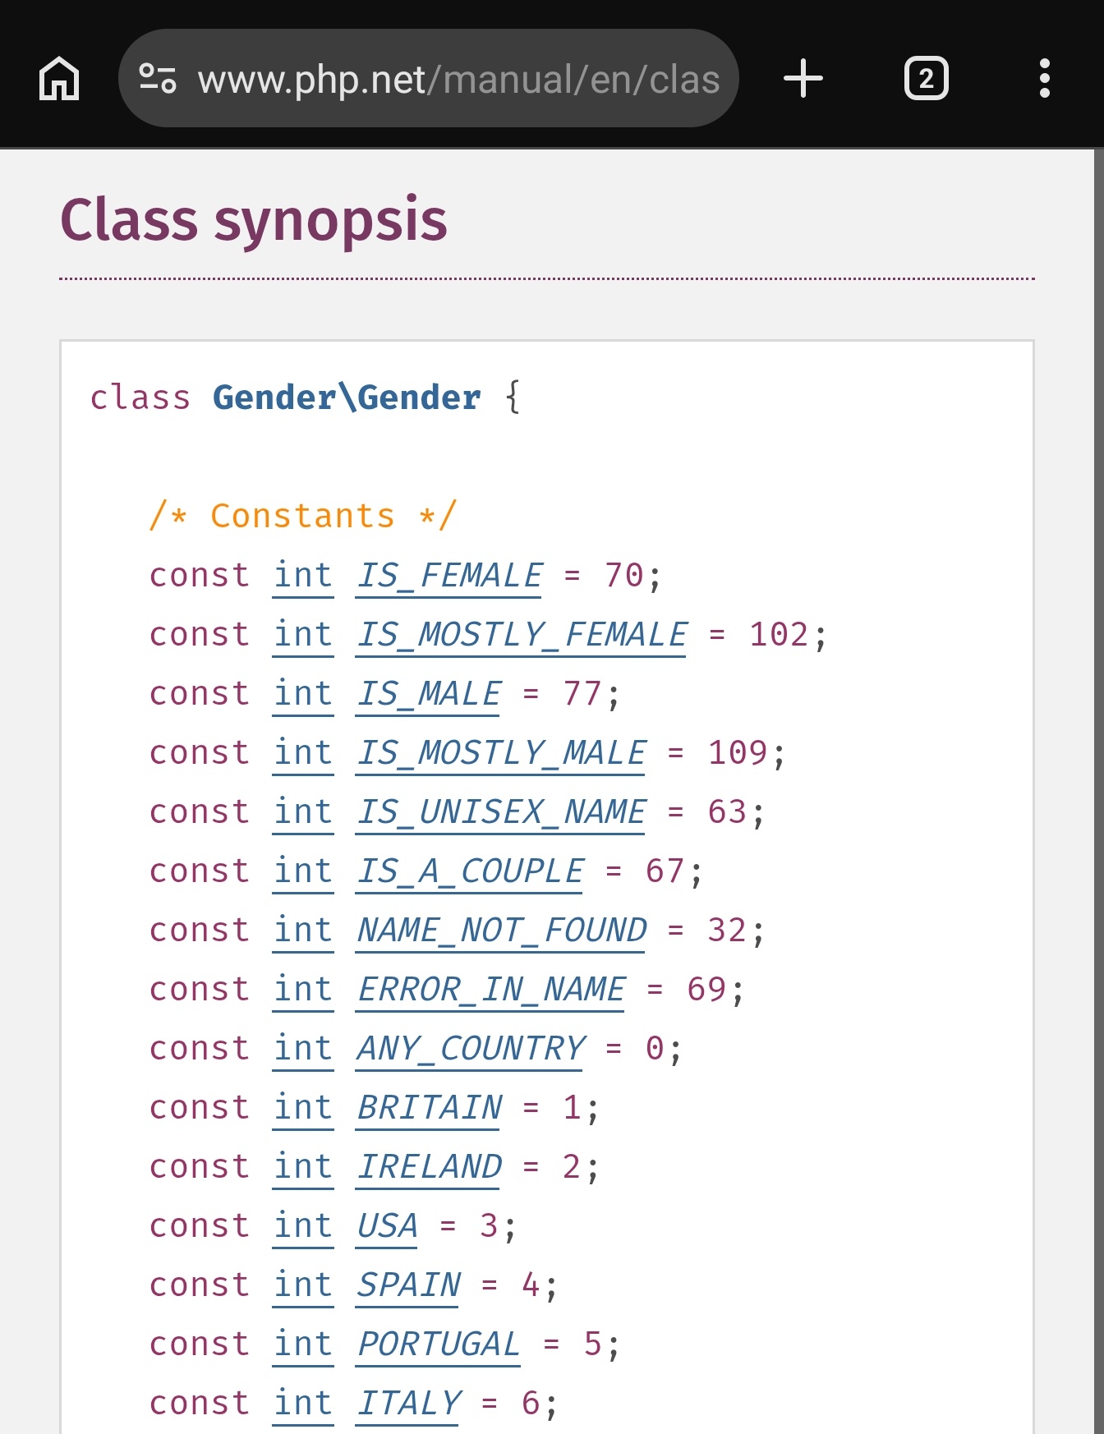Image resolution: width=1104 pixels, height=1434 pixels.
Task: Open the NAME_NOT_FOUND constant link
Action: (500, 931)
